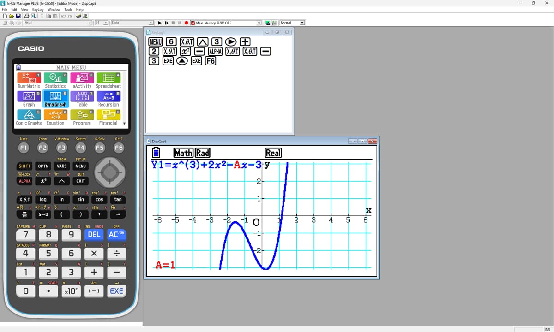Image resolution: width=554 pixels, height=332 pixels.
Task: Expand the Data1 dropdown list
Action: pyautogui.click(x=151, y=23)
